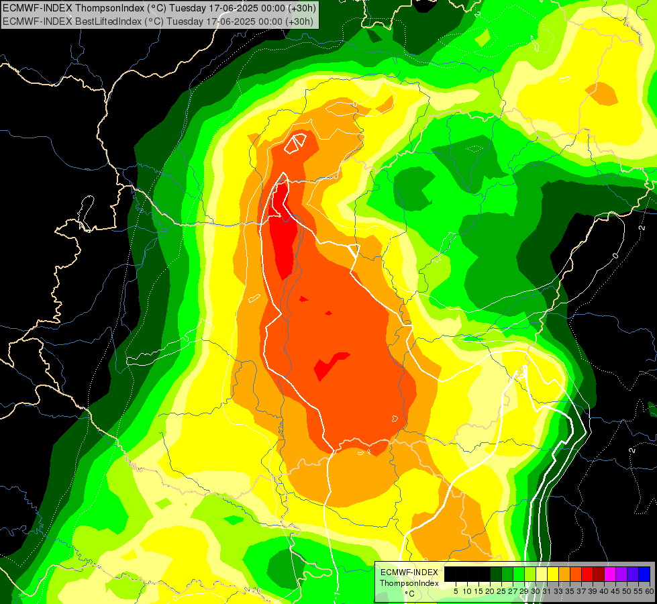Image resolution: width=657 pixels, height=604 pixels.
Task: Select the purple 45–50 legend swatch
Action: 621,574
